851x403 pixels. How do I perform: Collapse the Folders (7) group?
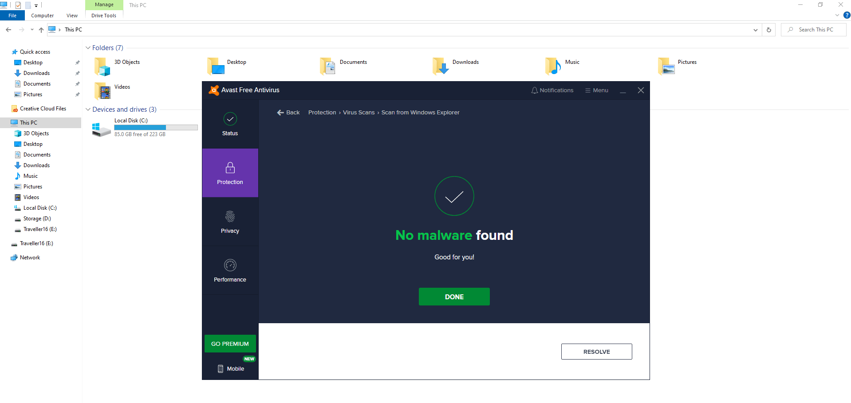pos(88,48)
